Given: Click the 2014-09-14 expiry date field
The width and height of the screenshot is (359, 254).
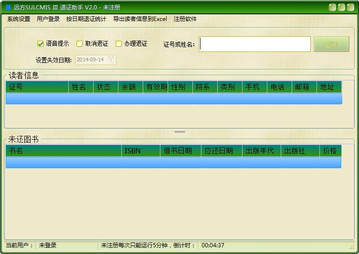Looking at the screenshot, I should click(x=96, y=60).
